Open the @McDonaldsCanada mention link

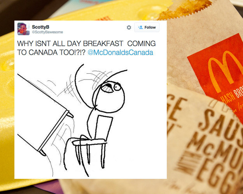120,52
